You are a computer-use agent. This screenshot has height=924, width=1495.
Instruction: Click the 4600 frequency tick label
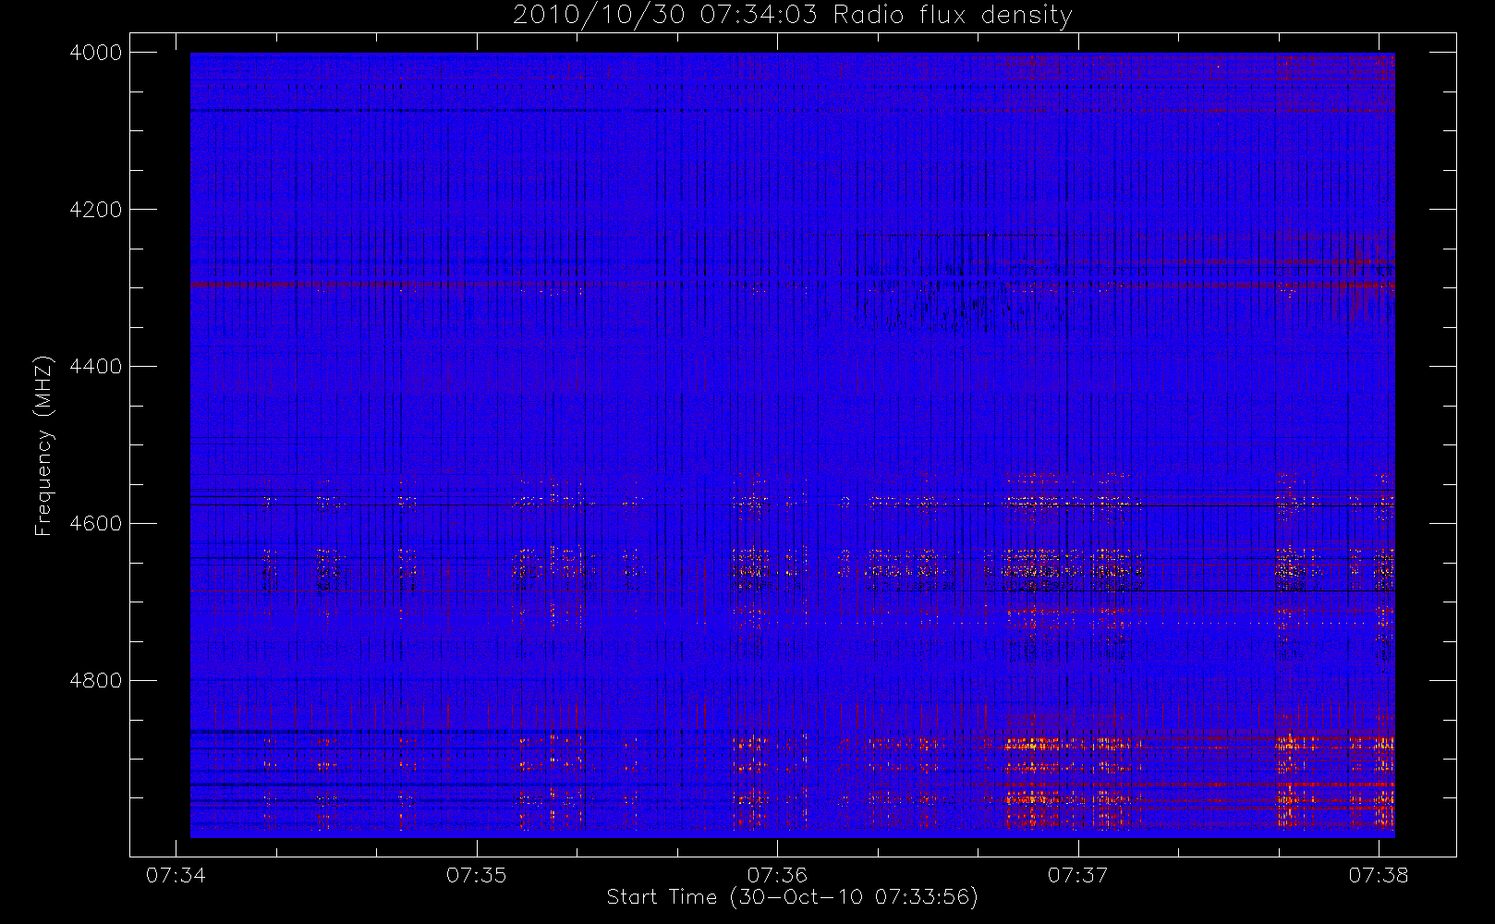pyautogui.click(x=96, y=524)
